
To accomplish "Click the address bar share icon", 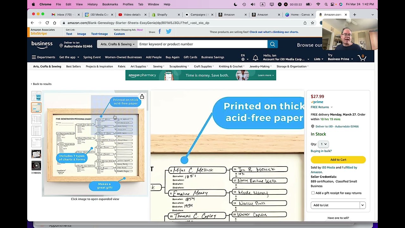I will (305, 23).
